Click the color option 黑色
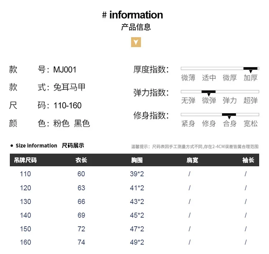269x254 pixels. click(82, 123)
